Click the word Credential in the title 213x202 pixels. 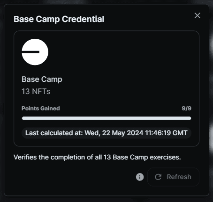[x=83, y=19]
